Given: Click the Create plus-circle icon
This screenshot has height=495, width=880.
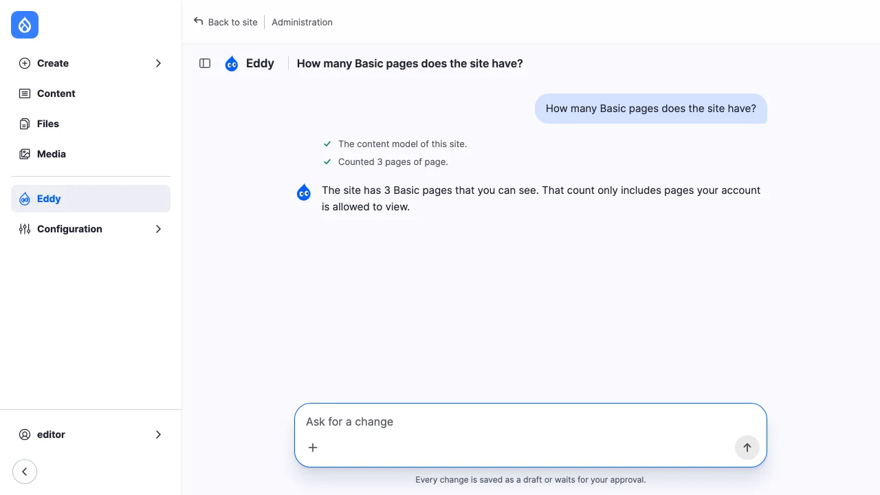Looking at the screenshot, I should [25, 63].
